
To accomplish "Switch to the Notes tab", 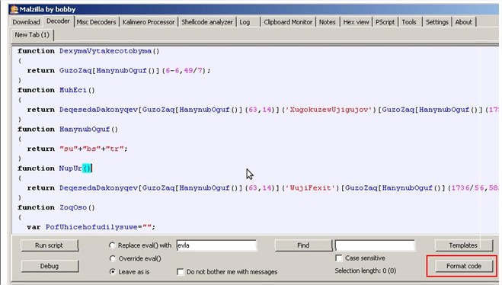I will click(328, 22).
